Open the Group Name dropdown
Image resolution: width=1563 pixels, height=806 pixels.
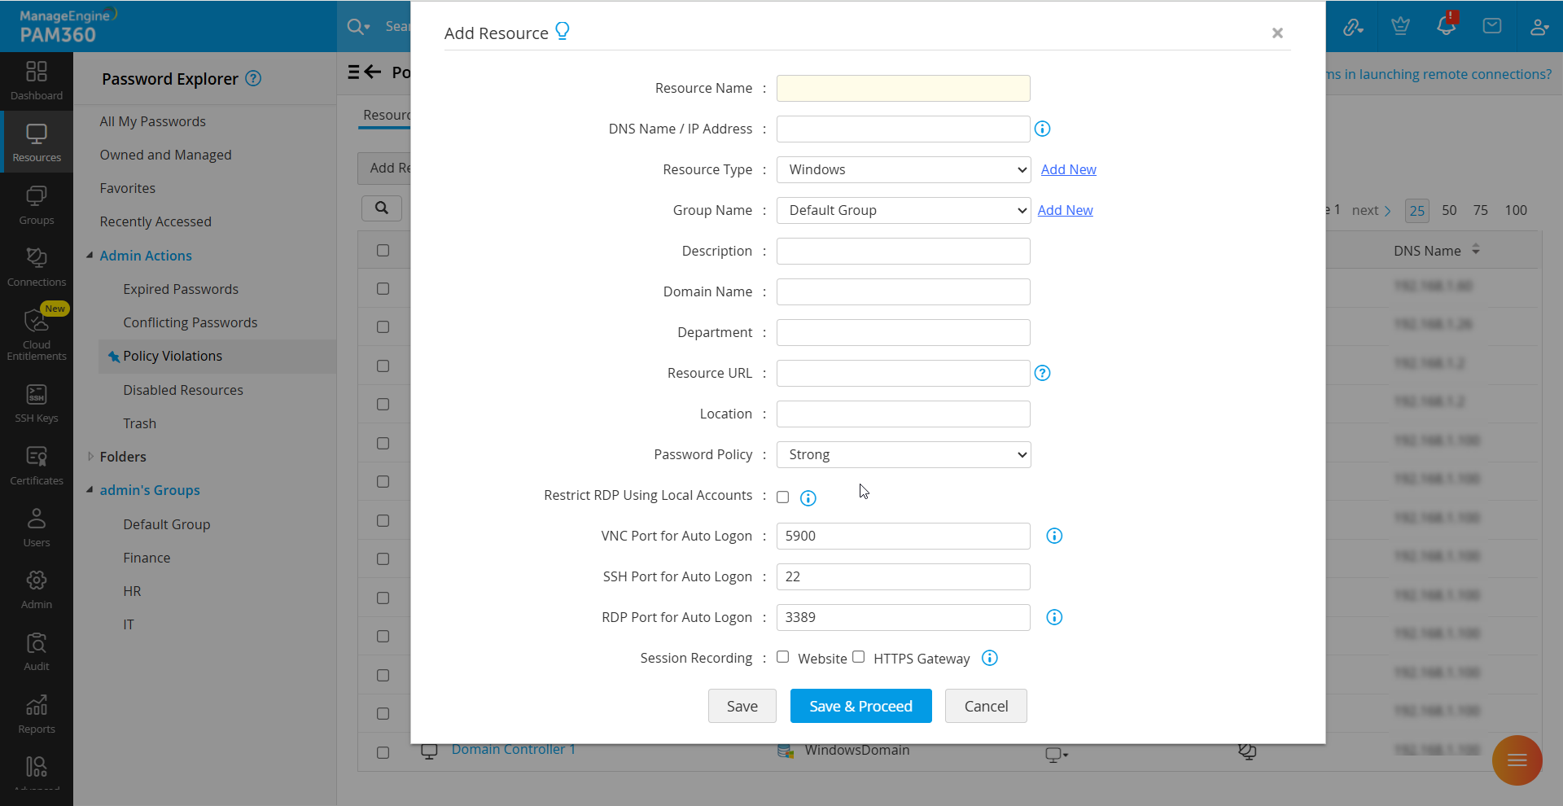[904, 210]
